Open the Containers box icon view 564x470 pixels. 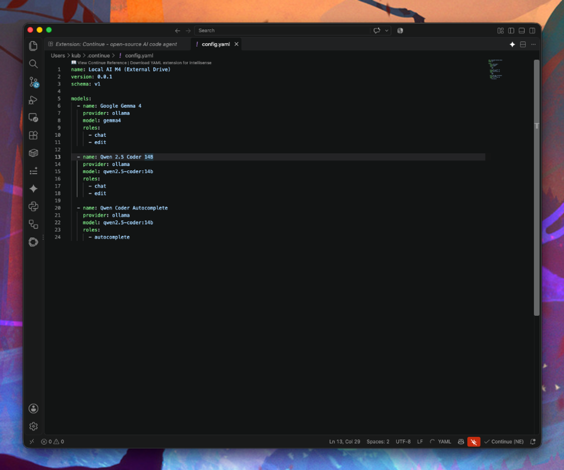pos(33,153)
